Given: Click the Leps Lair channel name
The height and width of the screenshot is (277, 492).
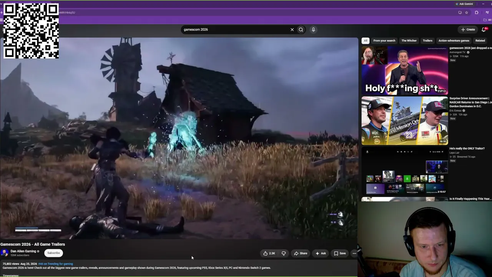Looking at the screenshot, I should pyautogui.click(x=454, y=153).
